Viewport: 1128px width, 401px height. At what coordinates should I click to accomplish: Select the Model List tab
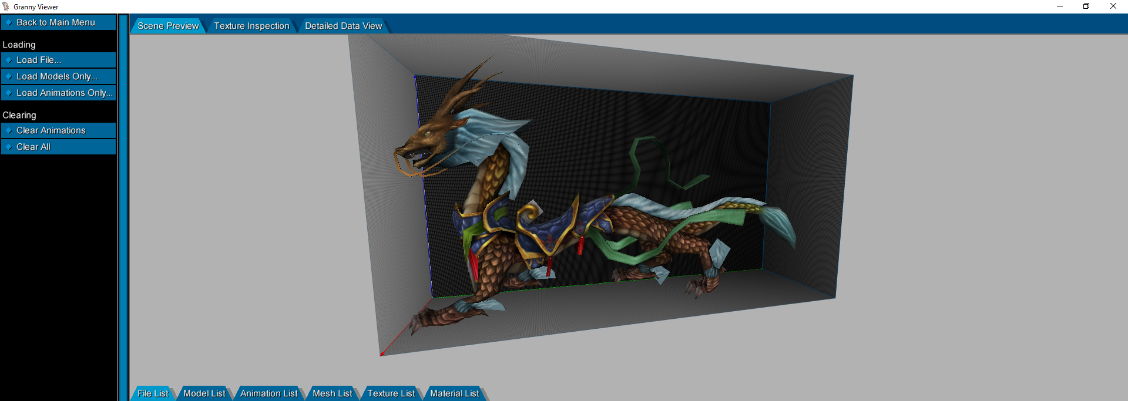pos(204,393)
